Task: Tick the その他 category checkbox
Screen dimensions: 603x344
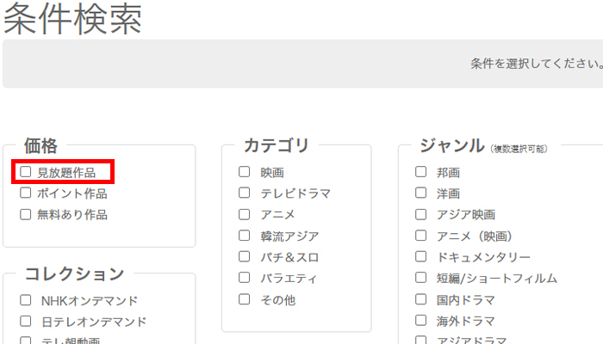Action: pyautogui.click(x=245, y=299)
